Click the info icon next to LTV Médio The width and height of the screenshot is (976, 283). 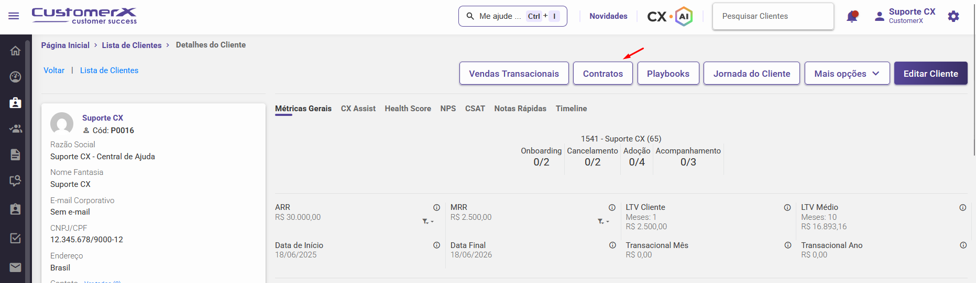tap(962, 207)
